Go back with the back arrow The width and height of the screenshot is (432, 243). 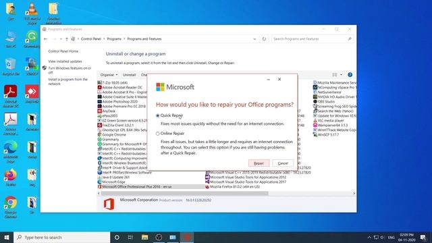pos(46,39)
